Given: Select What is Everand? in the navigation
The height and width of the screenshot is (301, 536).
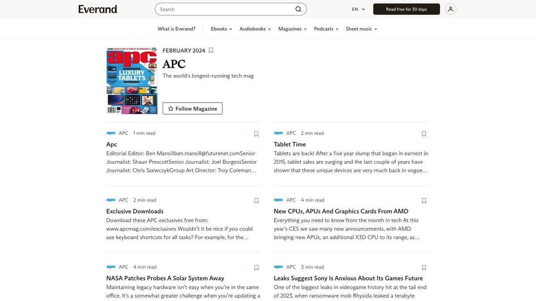Looking at the screenshot, I should pos(176,29).
